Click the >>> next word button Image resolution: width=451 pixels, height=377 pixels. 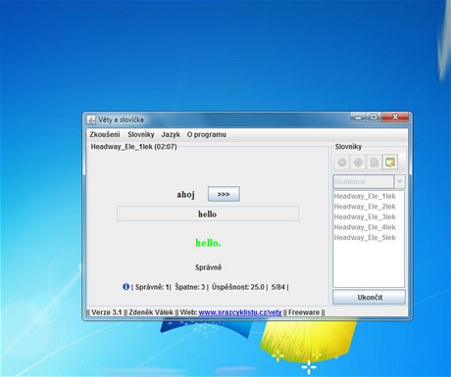point(224,194)
